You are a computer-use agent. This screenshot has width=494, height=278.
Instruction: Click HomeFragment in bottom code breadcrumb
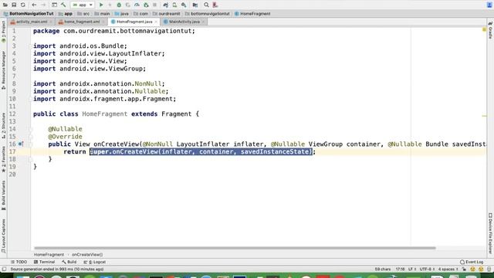(49, 255)
